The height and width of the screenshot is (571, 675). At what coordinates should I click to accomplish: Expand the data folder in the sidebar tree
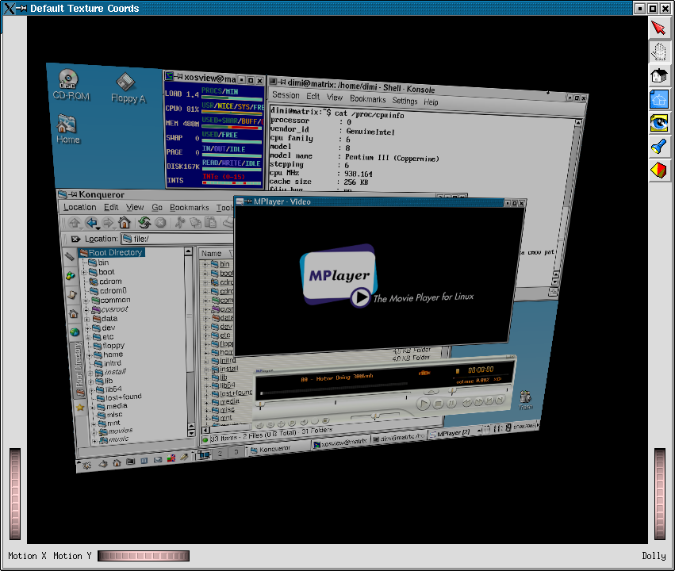tap(87, 320)
